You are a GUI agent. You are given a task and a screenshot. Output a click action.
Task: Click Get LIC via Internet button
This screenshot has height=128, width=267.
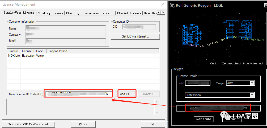(x=135, y=36)
